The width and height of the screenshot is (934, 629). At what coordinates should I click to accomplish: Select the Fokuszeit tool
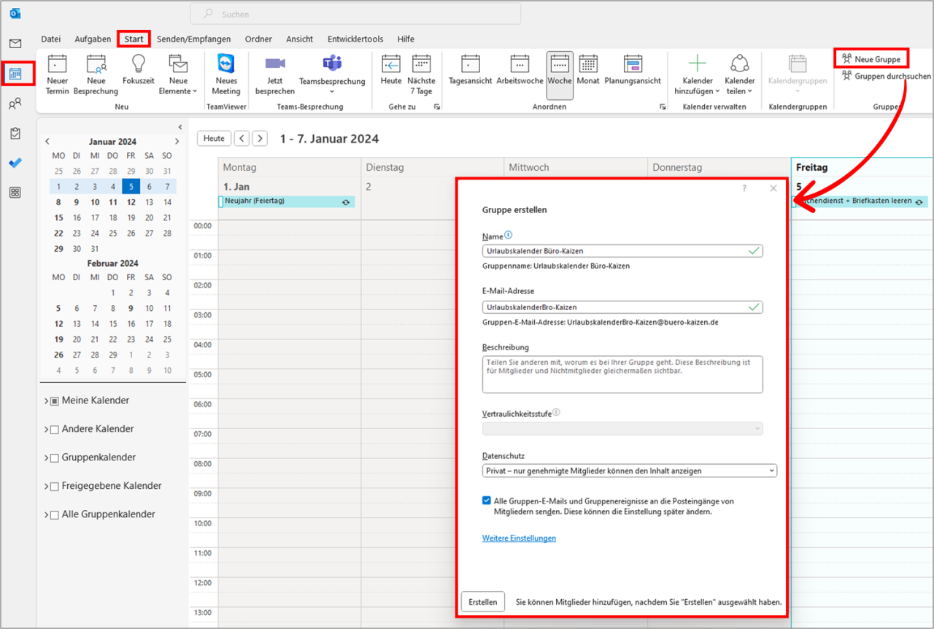click(x=138, y=73)
